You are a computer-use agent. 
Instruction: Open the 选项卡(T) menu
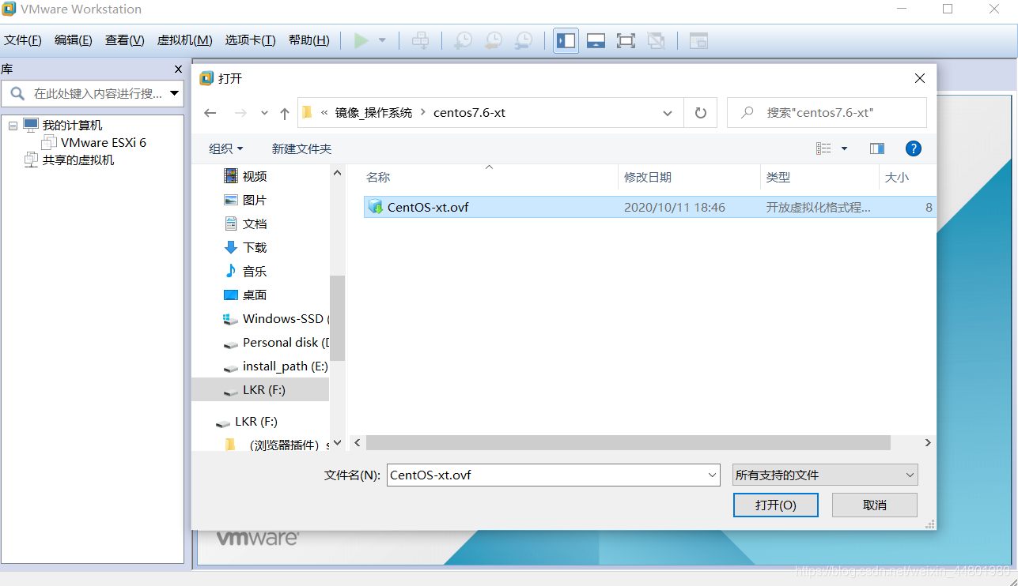(x=250, y=40)
